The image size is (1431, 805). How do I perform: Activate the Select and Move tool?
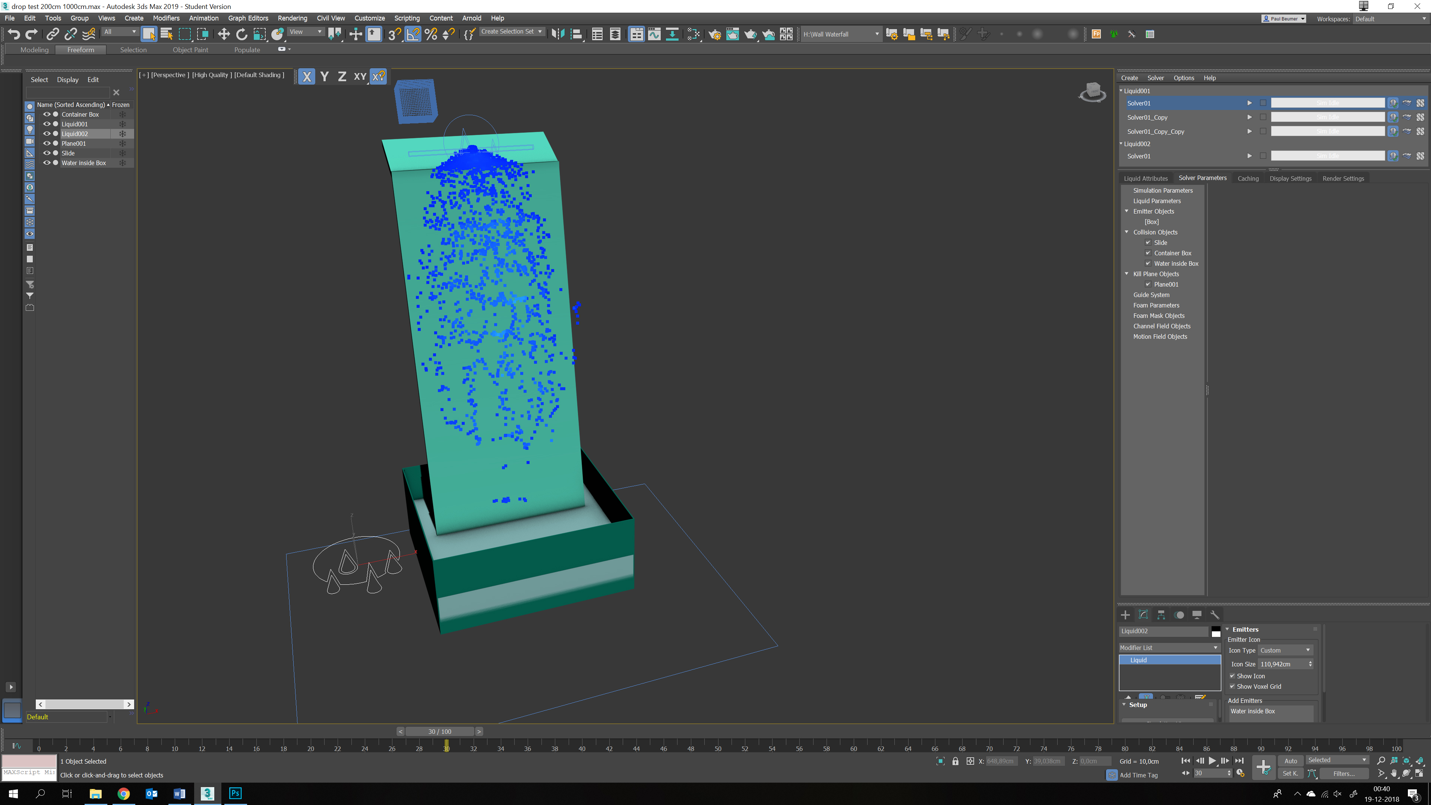(224, 34)
